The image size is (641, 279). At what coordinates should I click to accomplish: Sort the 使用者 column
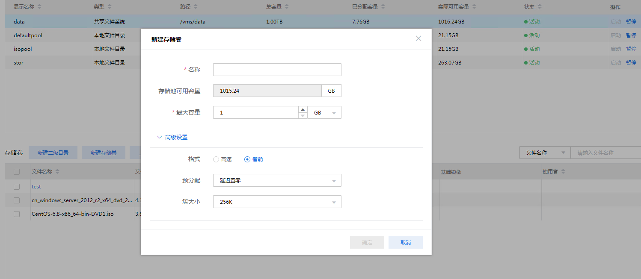[563, 172]
